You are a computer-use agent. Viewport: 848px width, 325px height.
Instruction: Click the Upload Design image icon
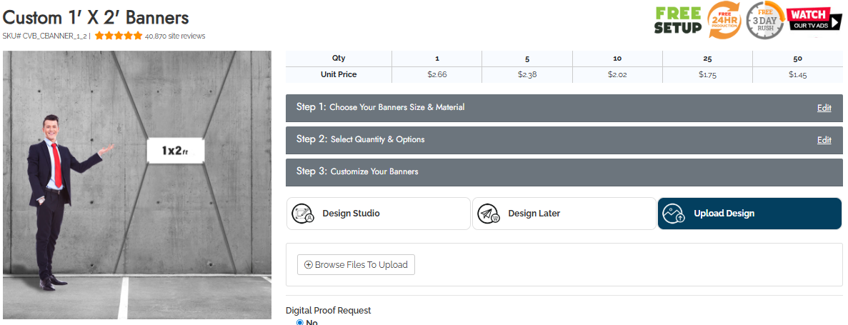click(674, 214)
